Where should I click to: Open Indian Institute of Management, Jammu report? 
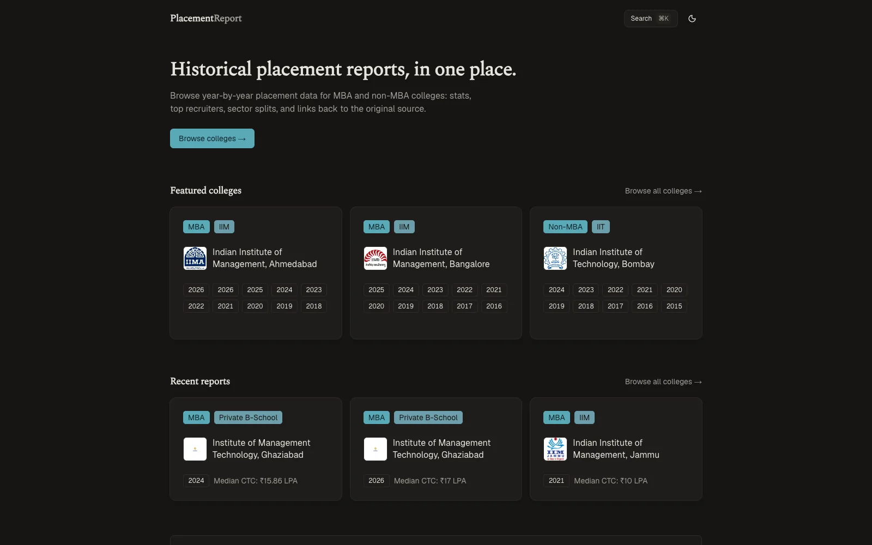pyautogui.click(x=616, y=449)
